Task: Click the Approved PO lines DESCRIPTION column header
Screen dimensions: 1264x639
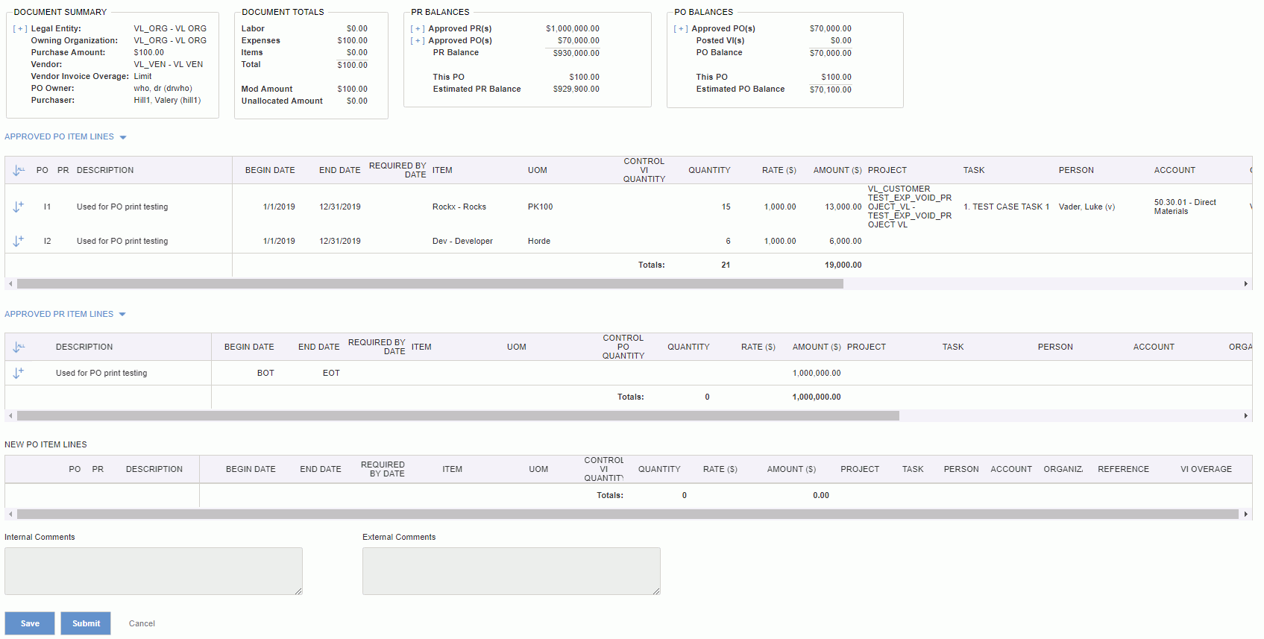Action: [x=105, y=171]
